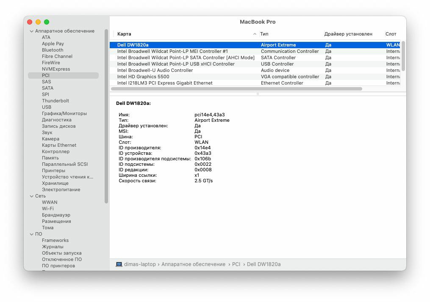Select Объекты запуска item

pos(62,253)
